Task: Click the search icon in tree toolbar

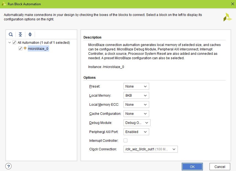Action: point(11,34)
